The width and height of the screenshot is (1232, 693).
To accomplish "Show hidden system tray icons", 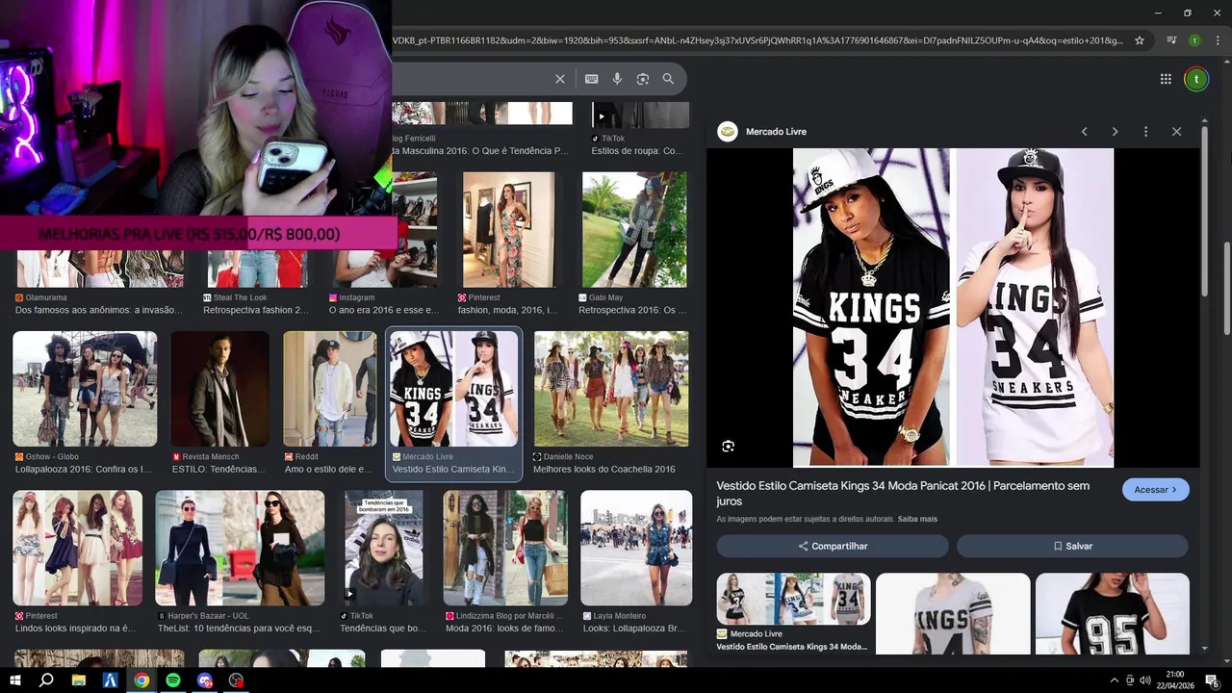I will coord(1115,680).
